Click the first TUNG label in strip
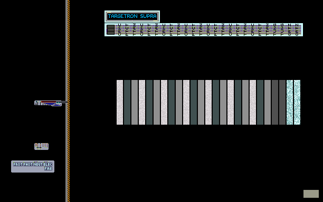 click(275, 30)
